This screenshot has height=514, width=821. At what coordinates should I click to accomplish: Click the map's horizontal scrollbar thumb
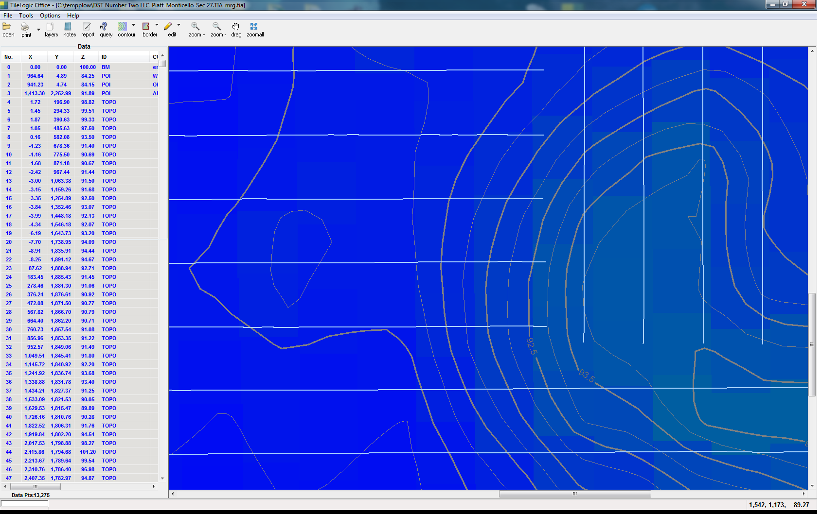coord(574,494)
